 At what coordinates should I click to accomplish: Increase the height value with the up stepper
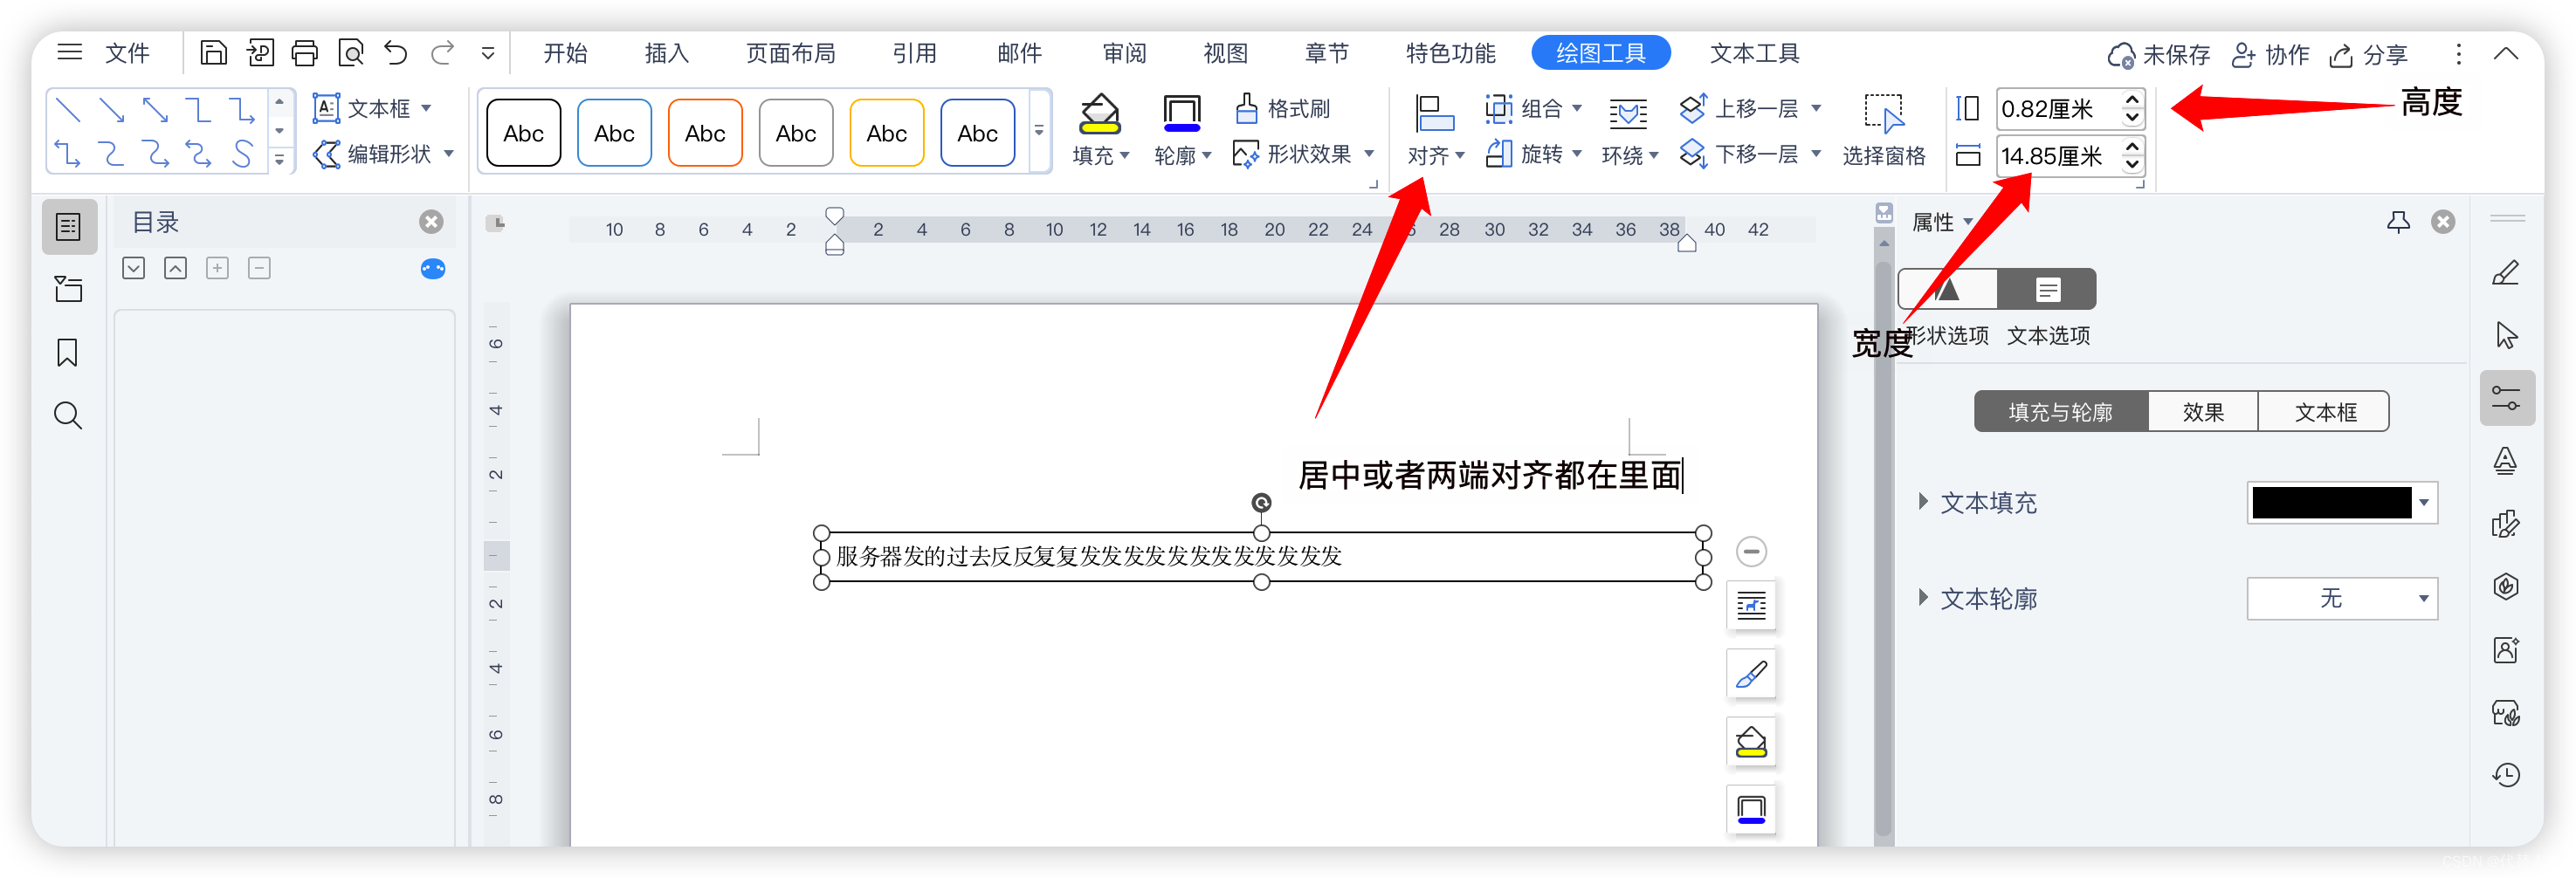click(2132, 99)
